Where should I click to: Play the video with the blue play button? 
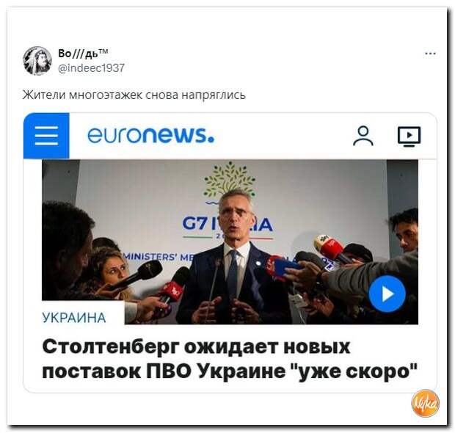coord(387,294)
